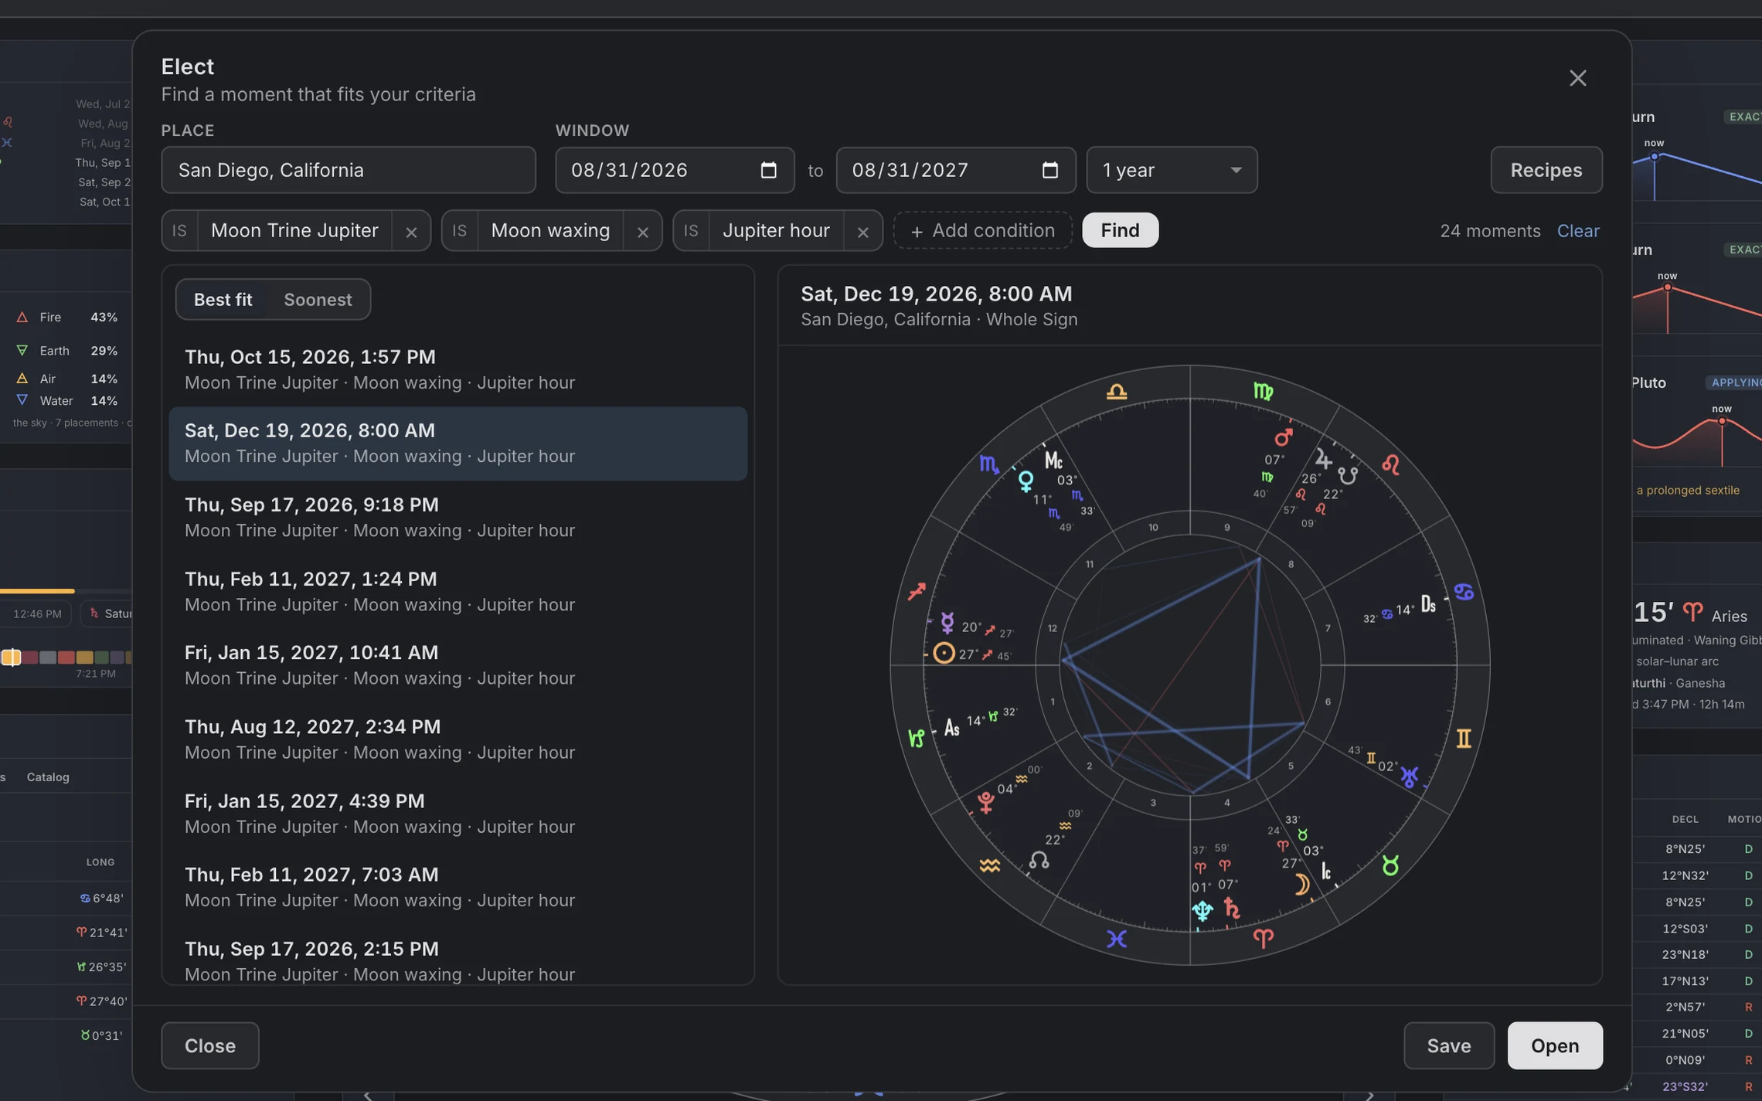This screenshot has height=1101, width=1762.
Task: Switch to the Soonest sorting tab
Action: pyautogui.click(x=318, y=300)
